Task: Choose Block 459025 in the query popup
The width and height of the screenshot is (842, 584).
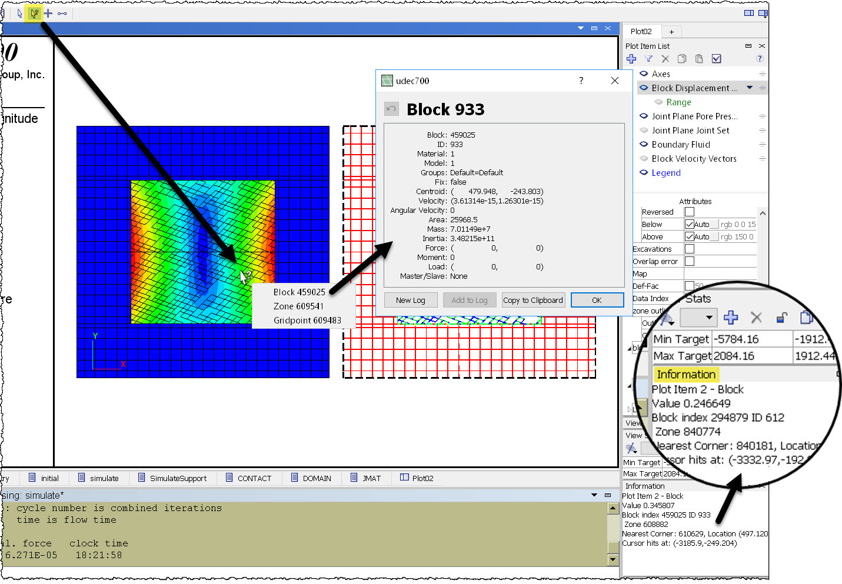Action: (299, 292)
